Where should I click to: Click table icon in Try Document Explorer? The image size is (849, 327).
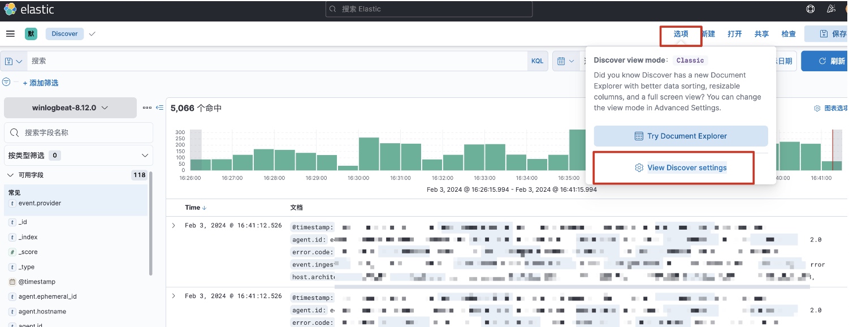tap(639, 136)
